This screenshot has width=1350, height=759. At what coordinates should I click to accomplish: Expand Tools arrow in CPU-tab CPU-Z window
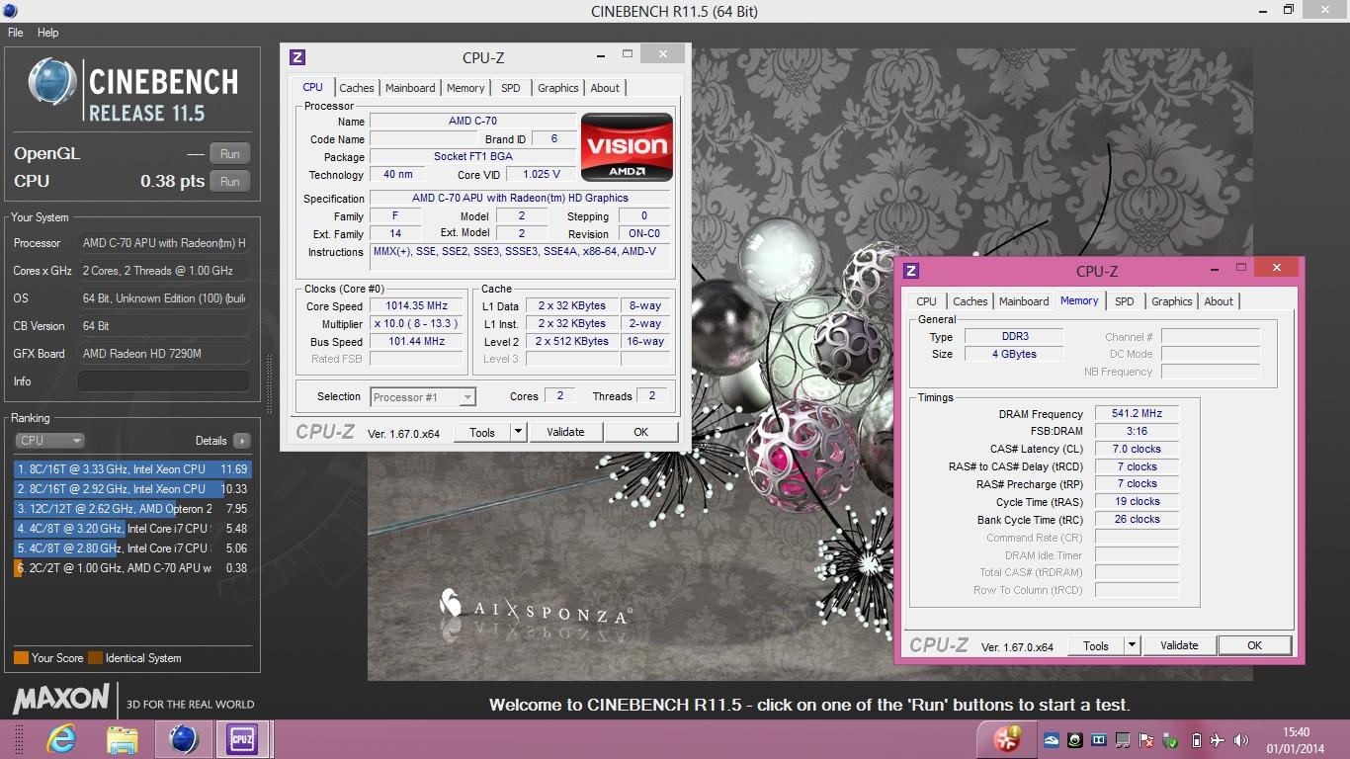tap(518, 432)
